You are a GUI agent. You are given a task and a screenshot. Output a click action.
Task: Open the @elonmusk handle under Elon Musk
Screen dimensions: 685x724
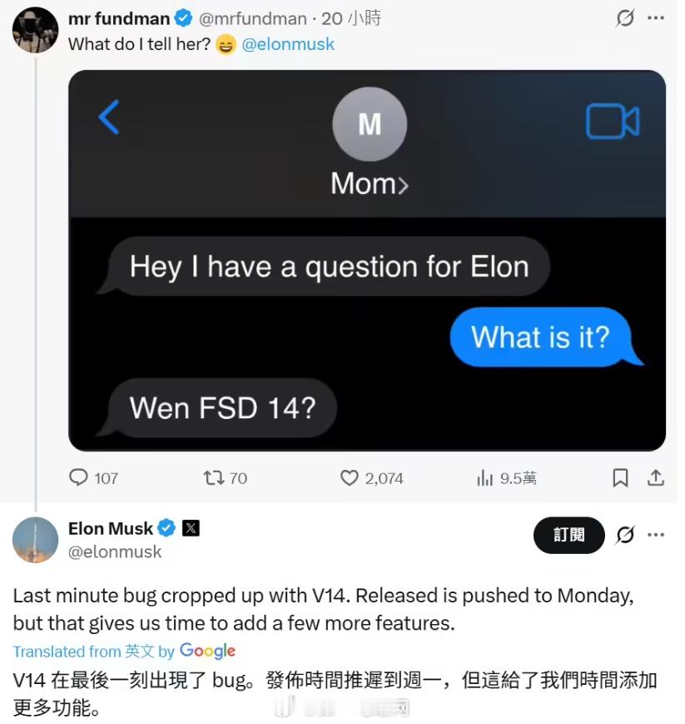pos(115,552)
